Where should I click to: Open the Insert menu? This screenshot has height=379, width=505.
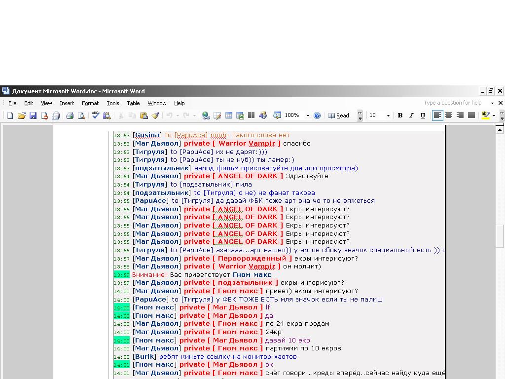67,103
